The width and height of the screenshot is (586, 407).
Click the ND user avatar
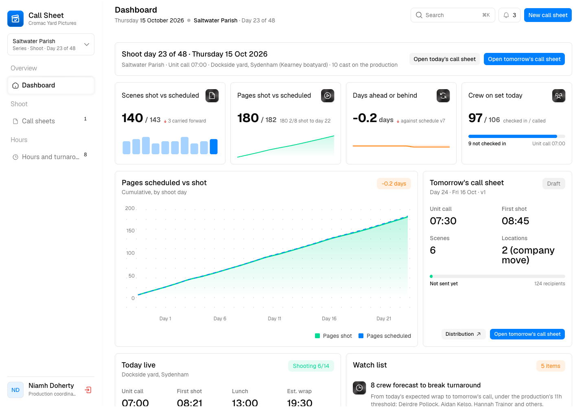(15, 390)
